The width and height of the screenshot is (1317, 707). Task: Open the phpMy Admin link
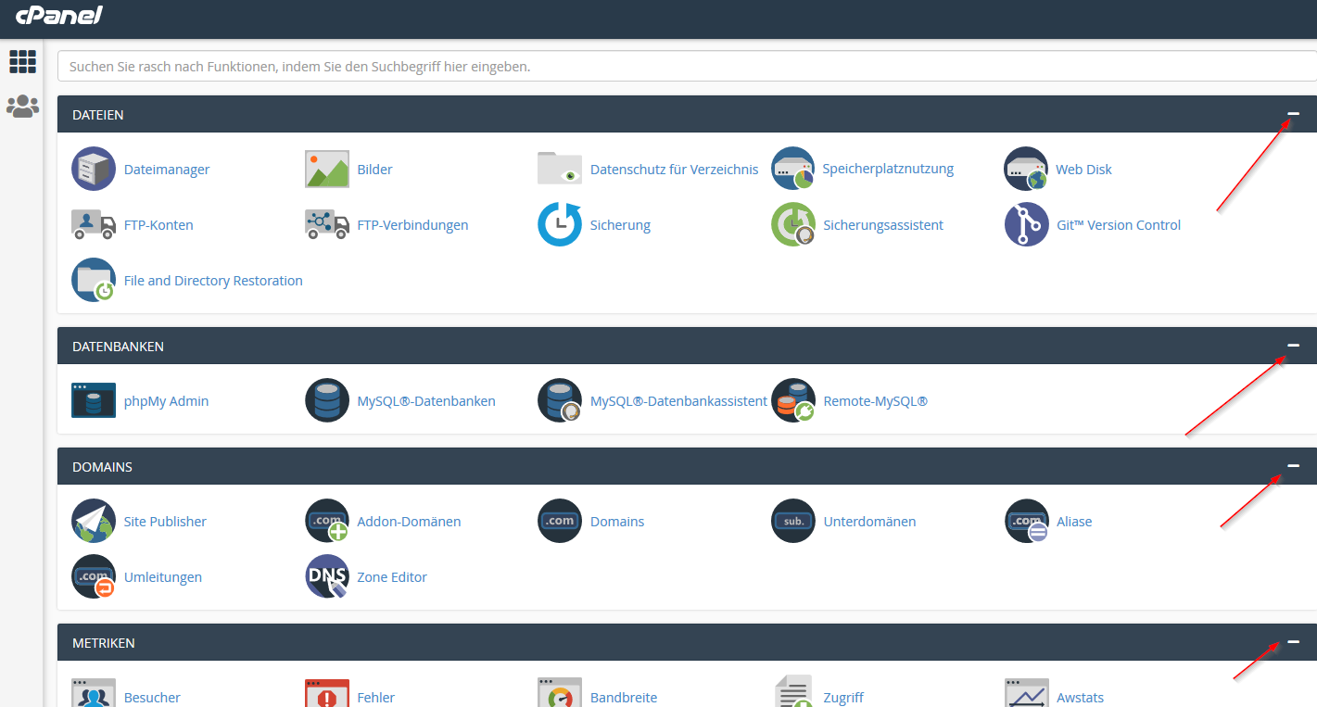point(166,401)
